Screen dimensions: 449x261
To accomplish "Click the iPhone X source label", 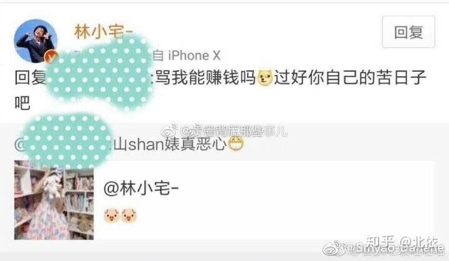I will click(194, 56).
